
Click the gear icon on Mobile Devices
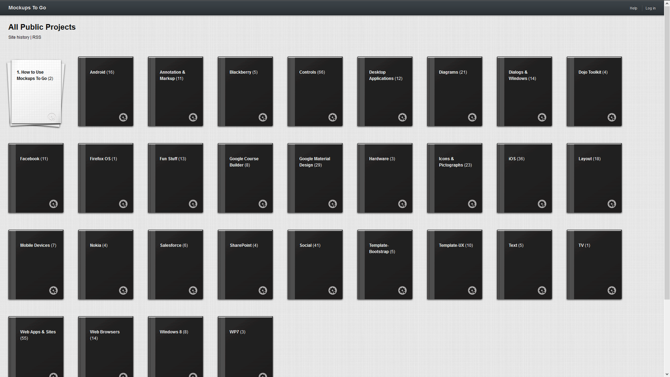pos(54,290)
